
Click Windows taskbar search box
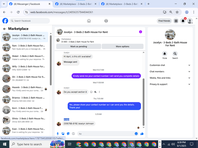tap(37, 144)
